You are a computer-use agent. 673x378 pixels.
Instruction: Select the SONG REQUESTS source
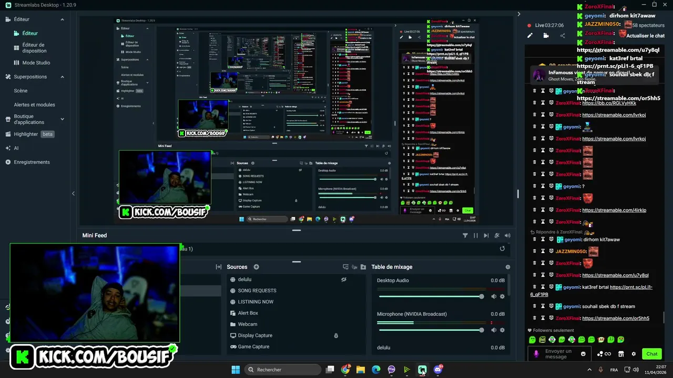point(295,290)
